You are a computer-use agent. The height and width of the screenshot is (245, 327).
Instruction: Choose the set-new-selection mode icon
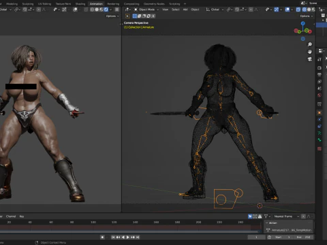pos(135,16)
